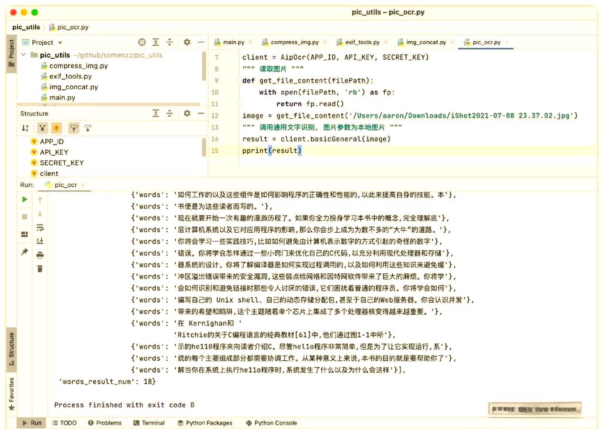Open Python Packages tool window
The image size is (603, 429).
tap(205, 423)
